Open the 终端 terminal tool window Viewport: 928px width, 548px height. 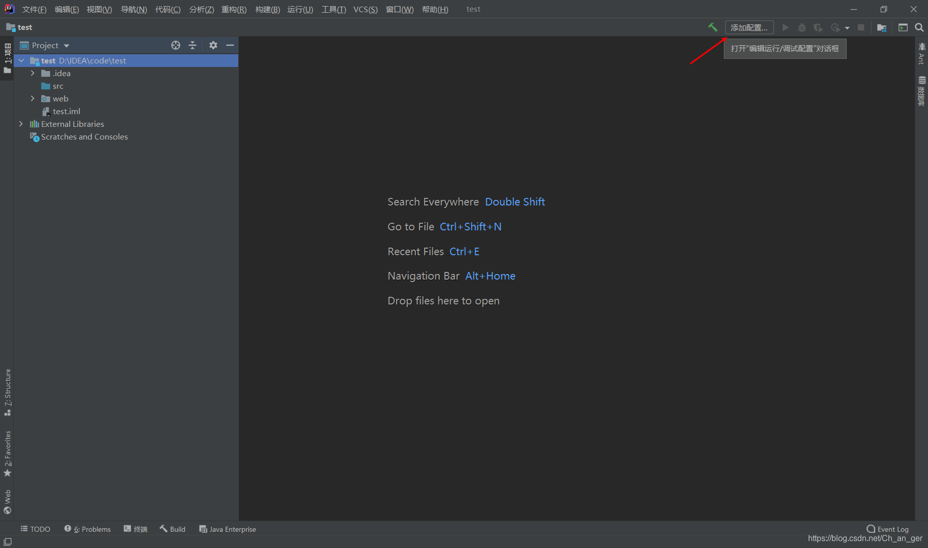[135, 529]
